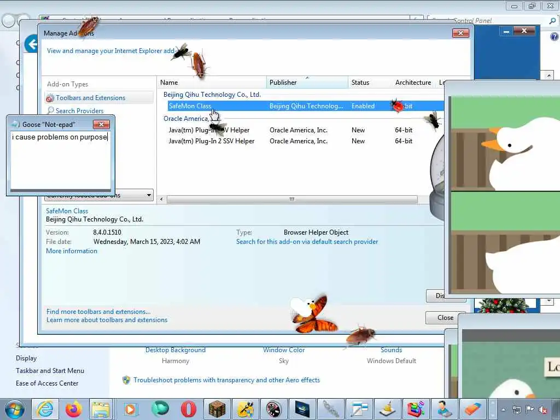Image resolution: width=560 pixels, height=420 pixels.
Task: Click the version value 8.4.0.1510
Action: (107, 232)
